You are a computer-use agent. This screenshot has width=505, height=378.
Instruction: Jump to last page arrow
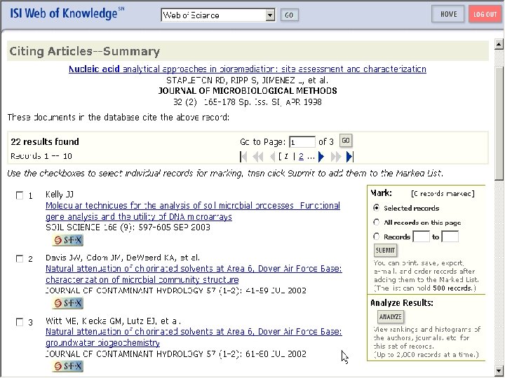pyautogui.click(x=350, y=157)
